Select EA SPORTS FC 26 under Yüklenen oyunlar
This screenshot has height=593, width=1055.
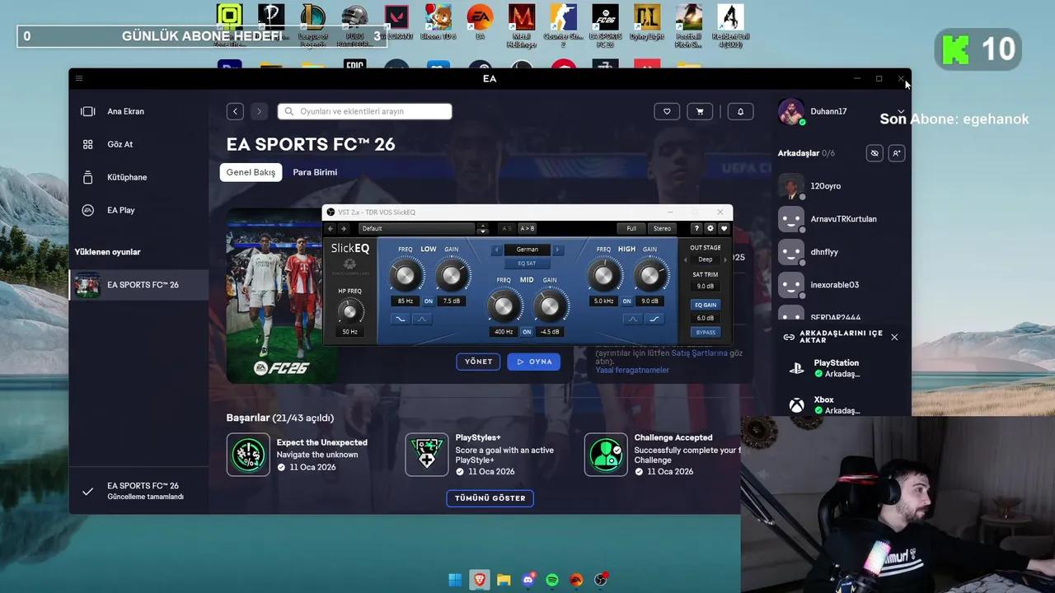click(138, 285)
